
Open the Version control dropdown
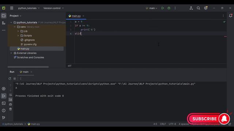click(x=53, y=8)
